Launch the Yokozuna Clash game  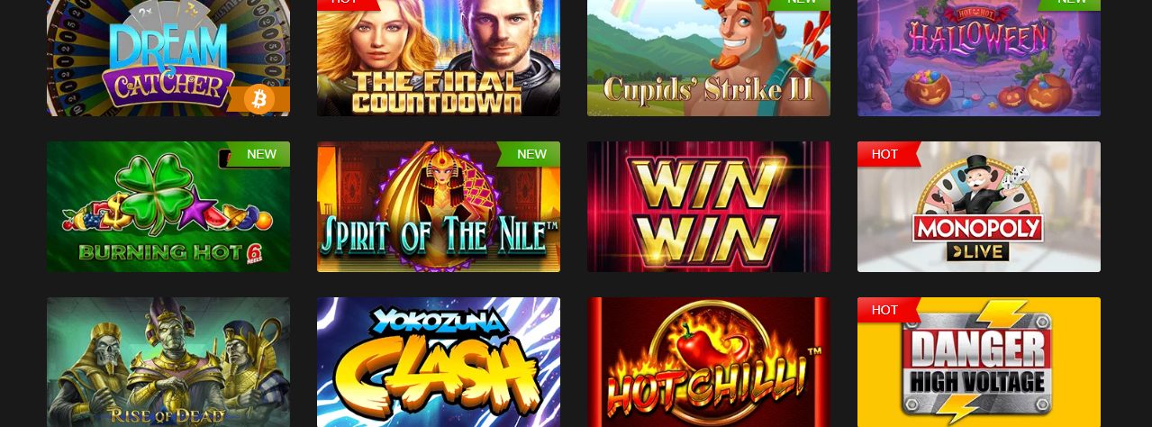pos(439,362)
